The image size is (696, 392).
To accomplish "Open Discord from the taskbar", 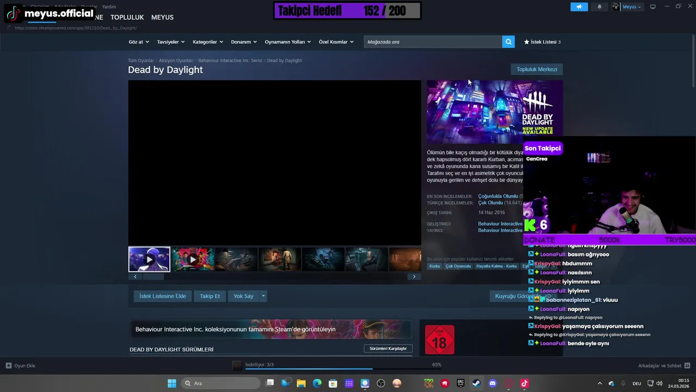I will click(493, 383).
